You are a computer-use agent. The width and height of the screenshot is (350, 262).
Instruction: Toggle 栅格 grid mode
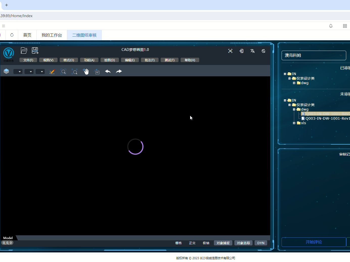179,243
